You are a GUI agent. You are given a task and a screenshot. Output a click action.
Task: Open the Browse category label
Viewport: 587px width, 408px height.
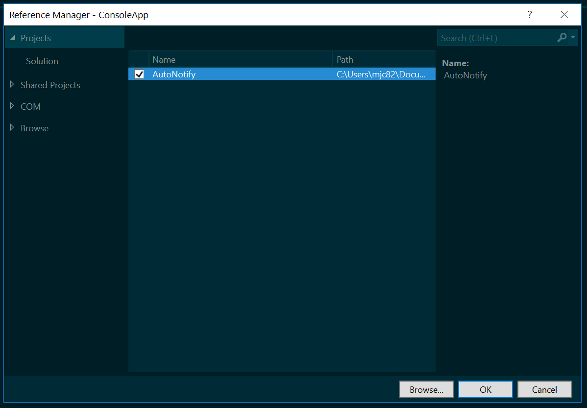tap(34, 128)
